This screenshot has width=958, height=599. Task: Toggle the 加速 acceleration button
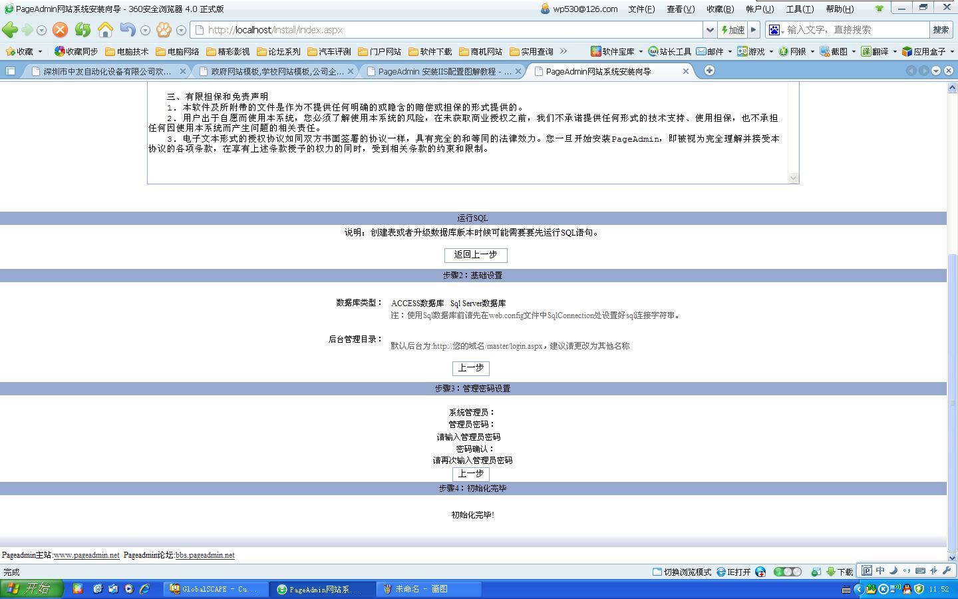coord(733,30)
